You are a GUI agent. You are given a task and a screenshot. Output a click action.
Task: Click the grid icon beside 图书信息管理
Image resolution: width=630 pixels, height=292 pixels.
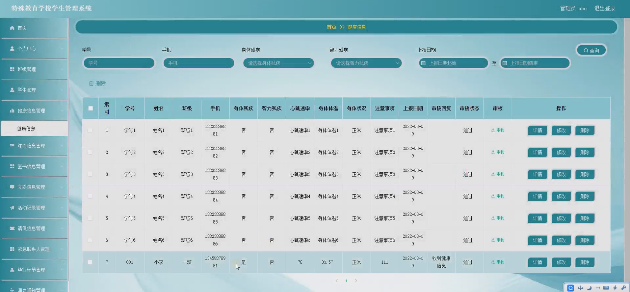(x=12, y=166)
